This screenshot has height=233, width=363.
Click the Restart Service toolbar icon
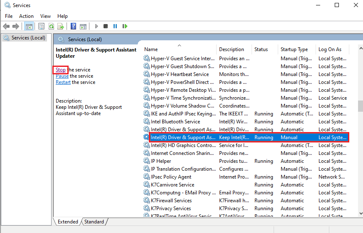[125, 26]
